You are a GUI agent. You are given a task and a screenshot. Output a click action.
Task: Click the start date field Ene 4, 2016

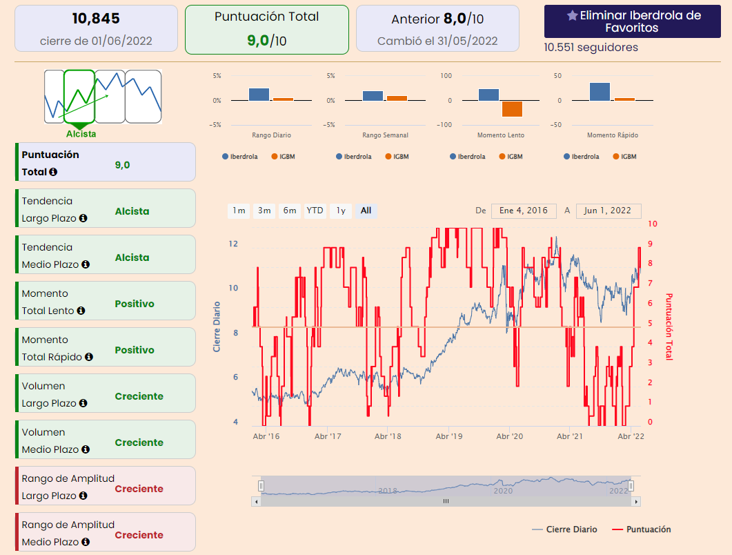pos(524,211)
